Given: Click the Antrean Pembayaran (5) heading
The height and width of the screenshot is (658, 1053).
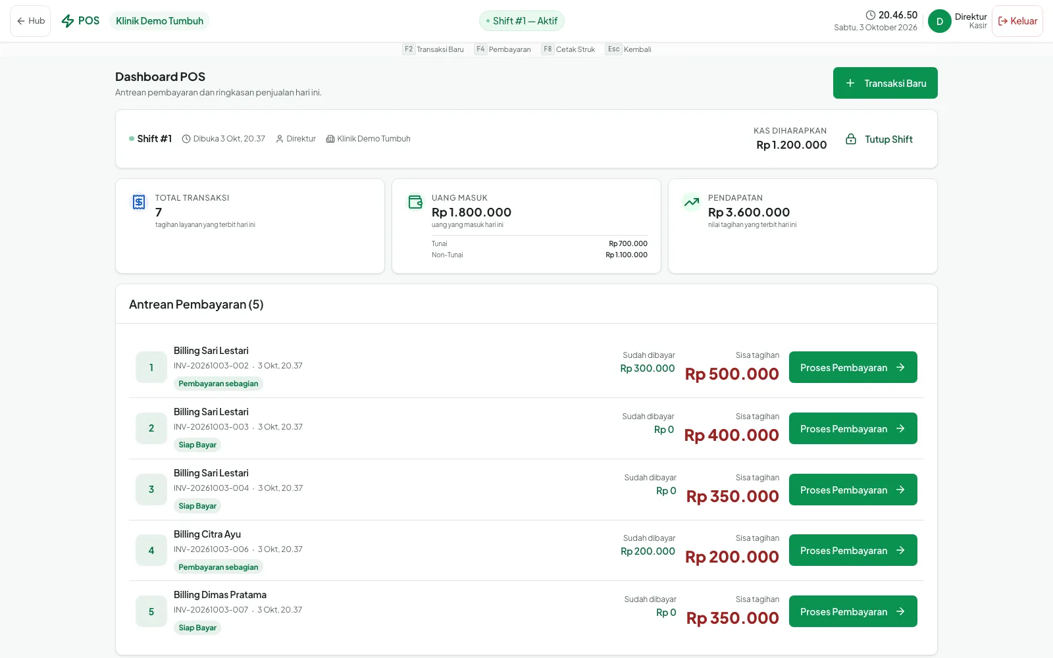Looking at the screenshot, I should point(196,305).
